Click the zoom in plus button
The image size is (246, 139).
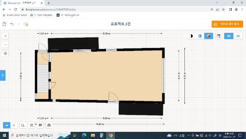point(6,36)
